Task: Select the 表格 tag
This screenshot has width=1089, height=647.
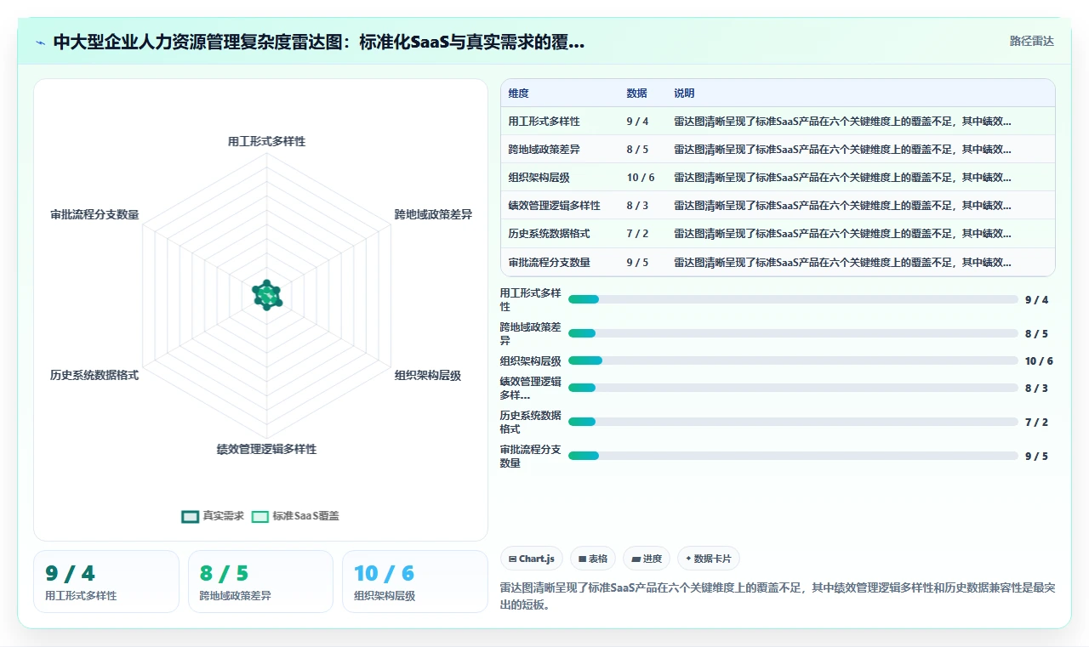Action: pyautogui.click(x=593, y=559)
